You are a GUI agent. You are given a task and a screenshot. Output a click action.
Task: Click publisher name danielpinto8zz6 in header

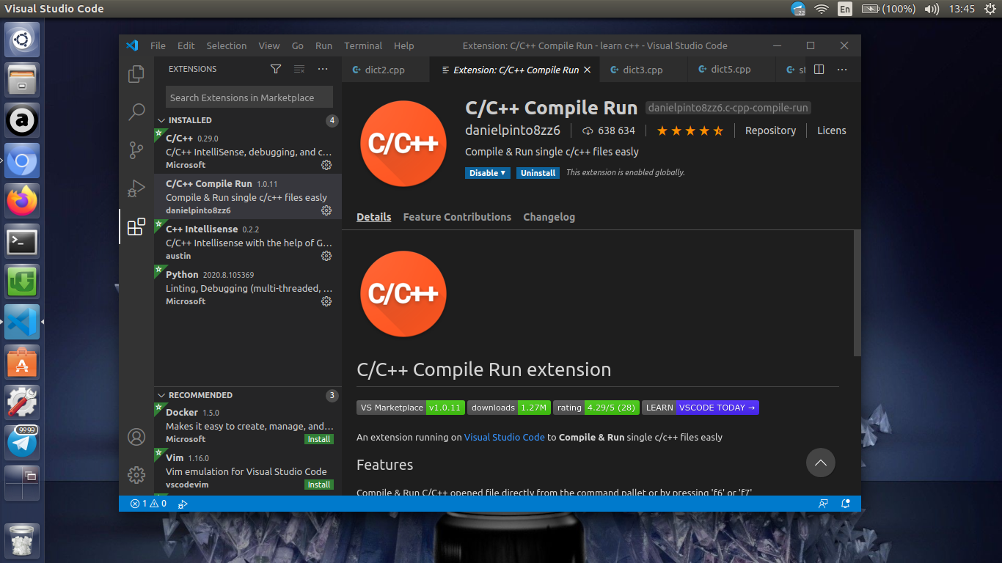tap(513, 130)
